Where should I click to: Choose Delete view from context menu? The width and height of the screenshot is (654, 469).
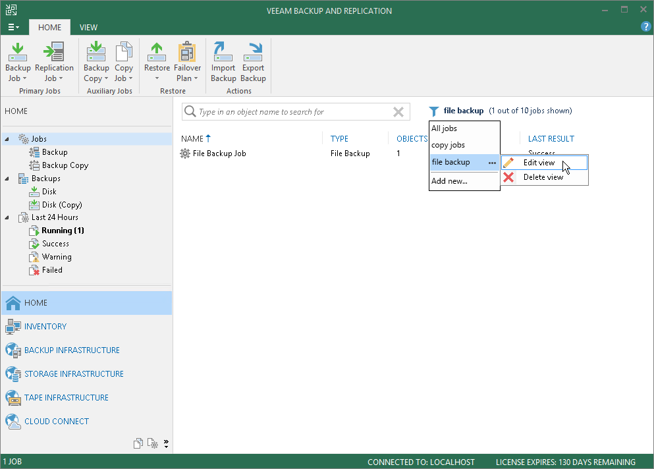click(x=544, y=177)
